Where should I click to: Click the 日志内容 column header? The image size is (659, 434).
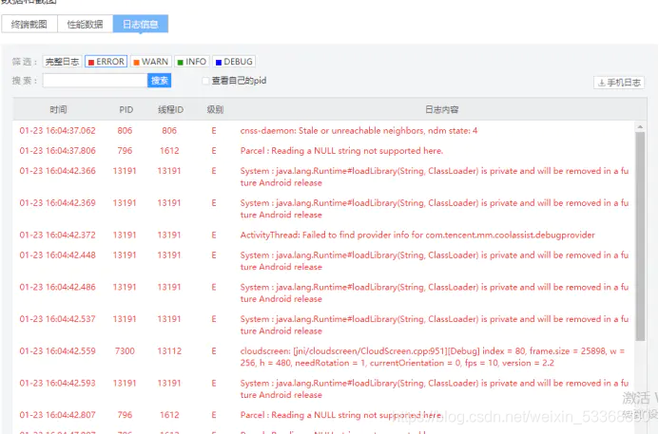click(x=441, y=109)
